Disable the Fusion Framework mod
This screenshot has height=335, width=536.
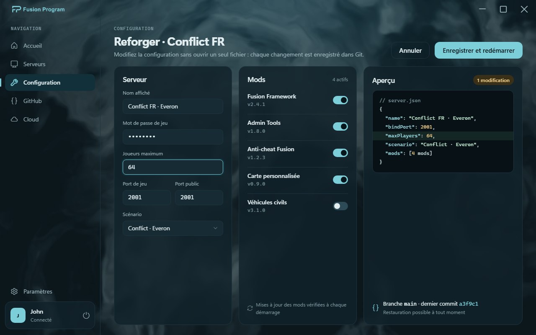(340, 100)
